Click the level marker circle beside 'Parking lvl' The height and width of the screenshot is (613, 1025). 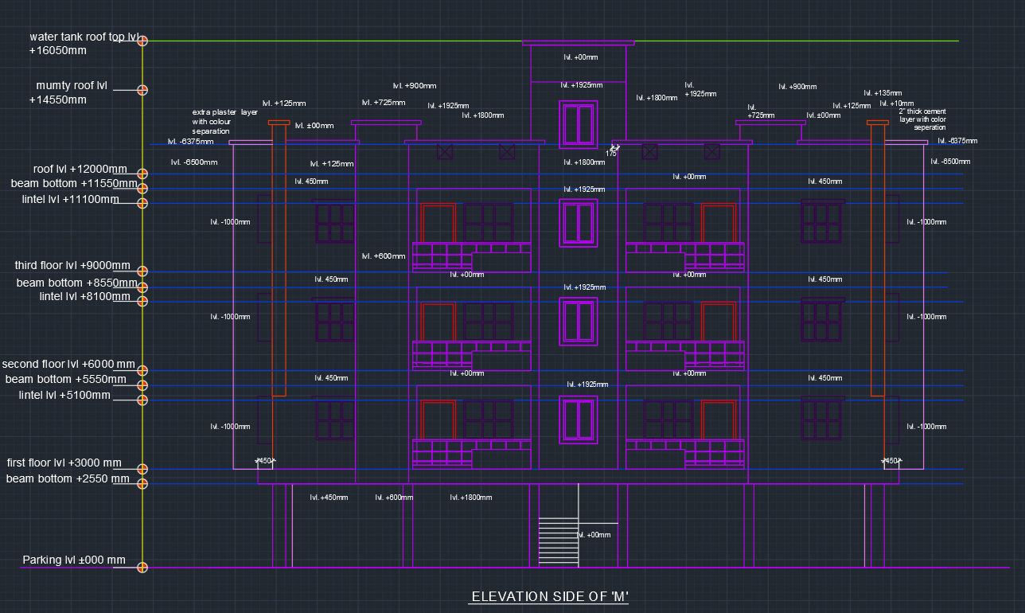[142, 568]
